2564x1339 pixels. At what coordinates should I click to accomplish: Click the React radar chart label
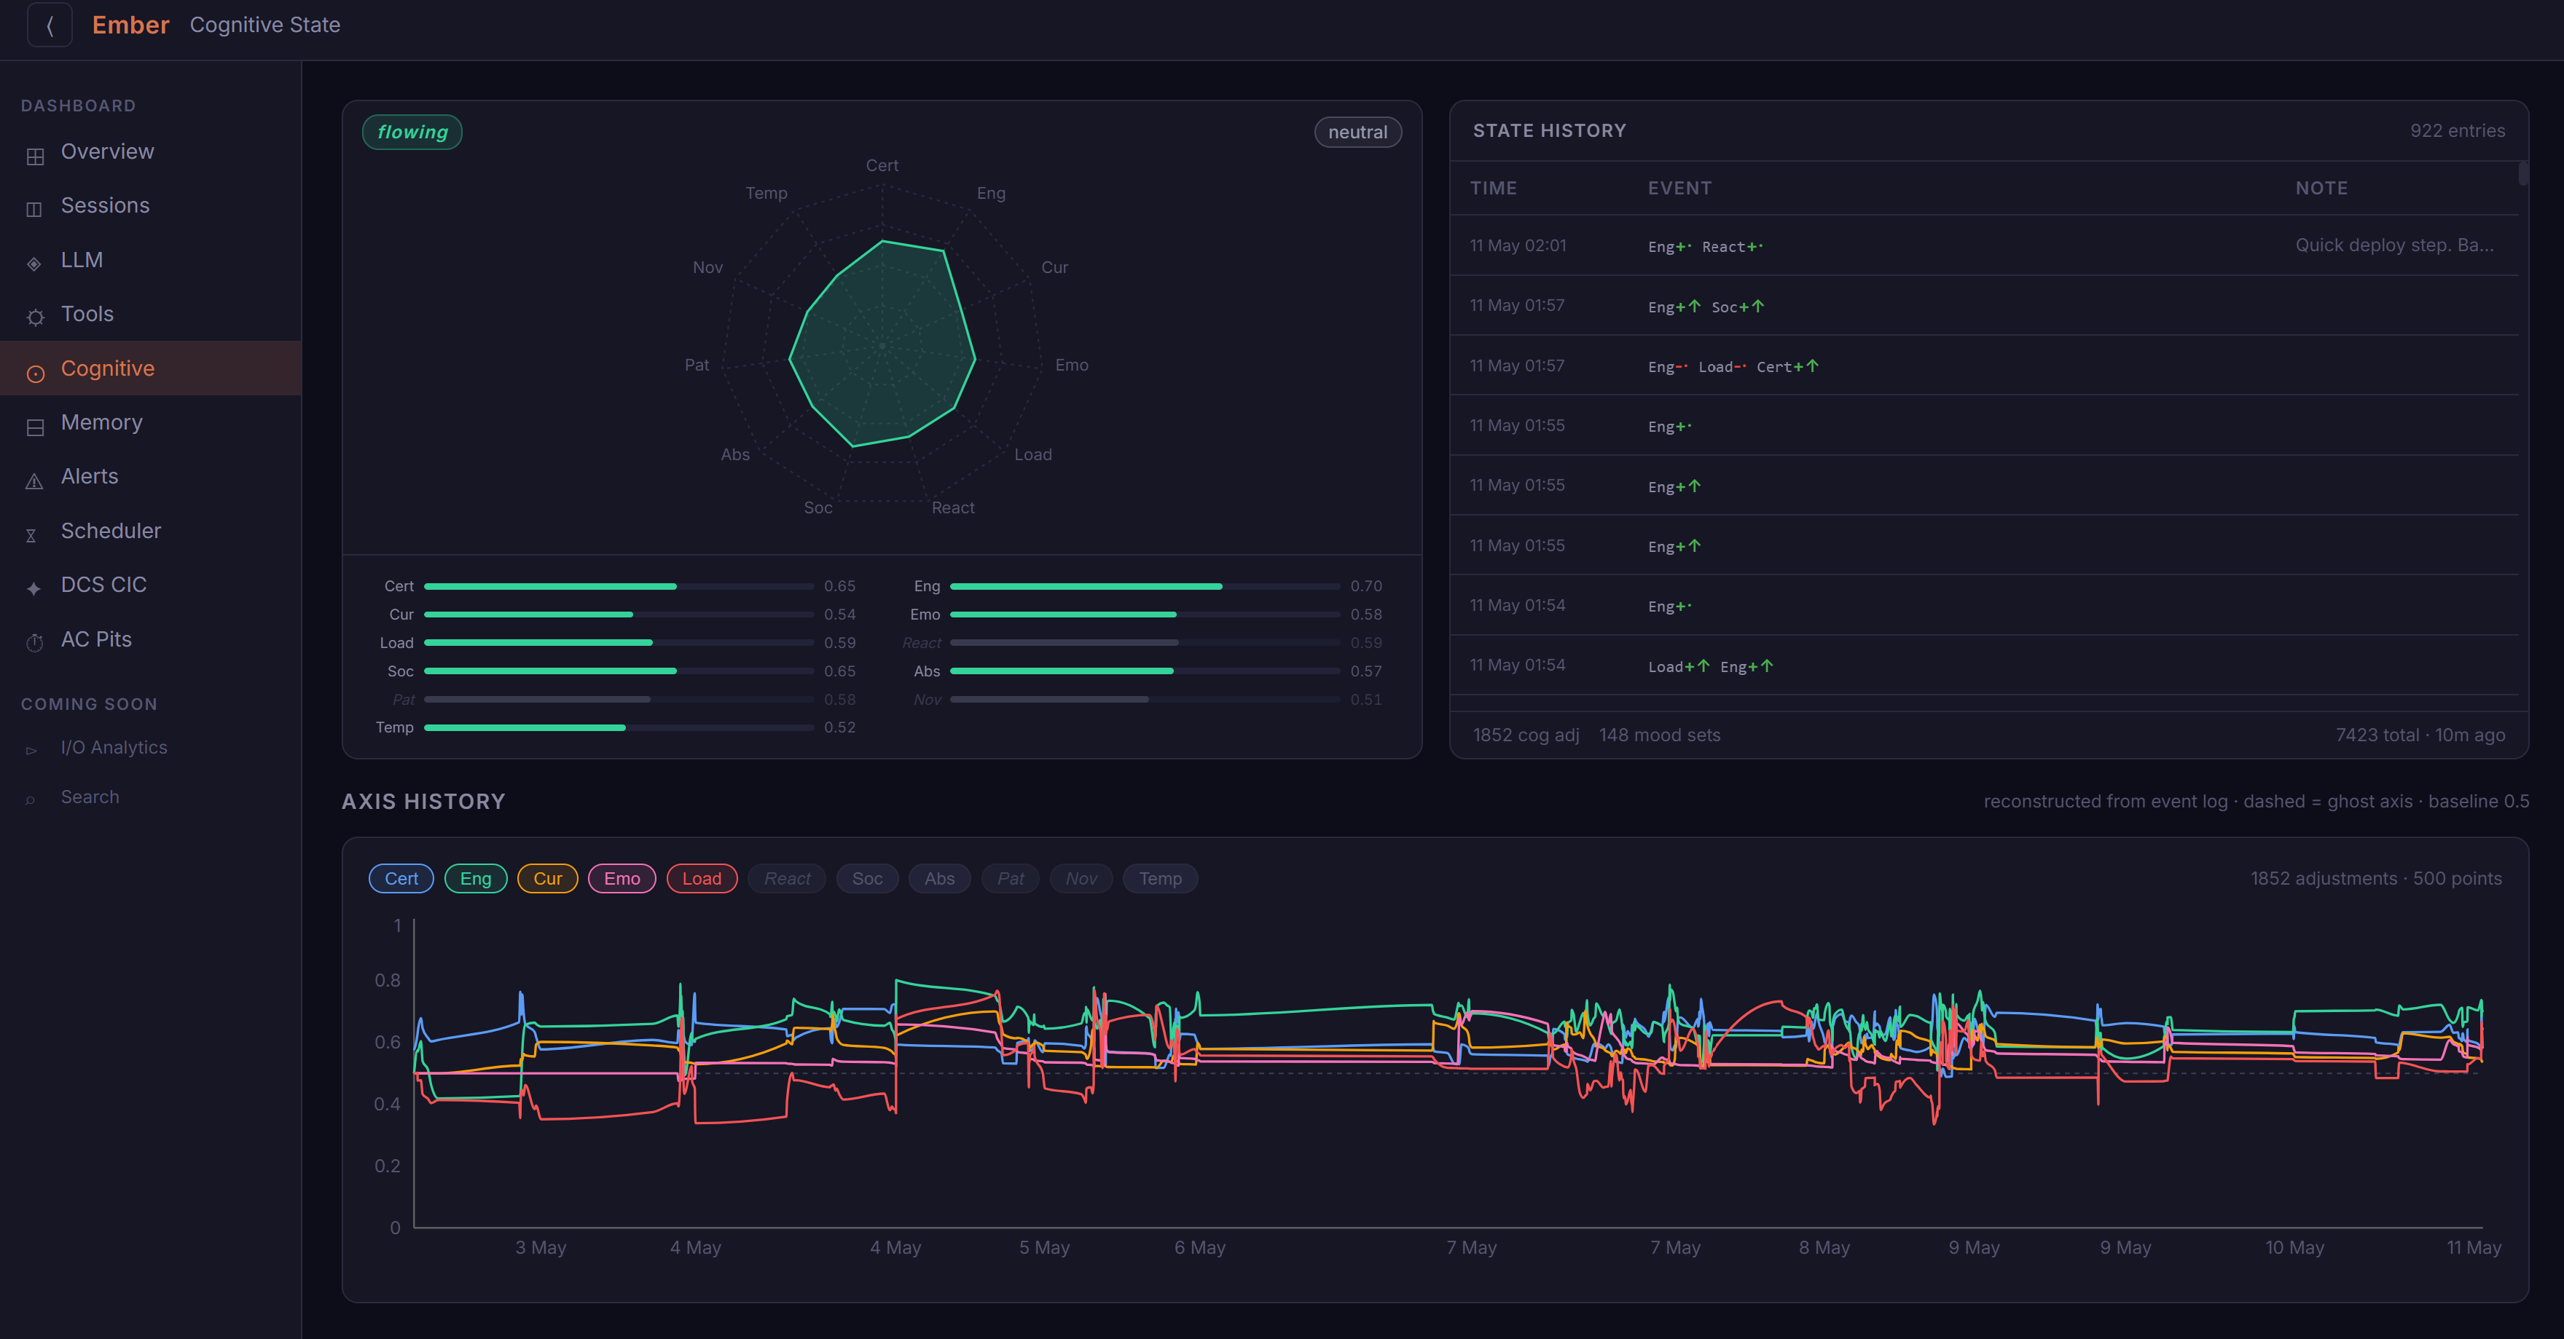point(952,507)
